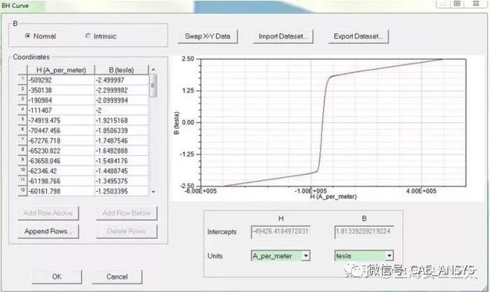Viewport: 490px width, 292px height.
Task: Click Export Dataset button
Action: click(358, 37)
